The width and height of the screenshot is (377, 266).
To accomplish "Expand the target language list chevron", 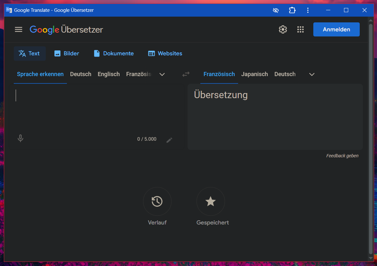I will pos(312,74).
